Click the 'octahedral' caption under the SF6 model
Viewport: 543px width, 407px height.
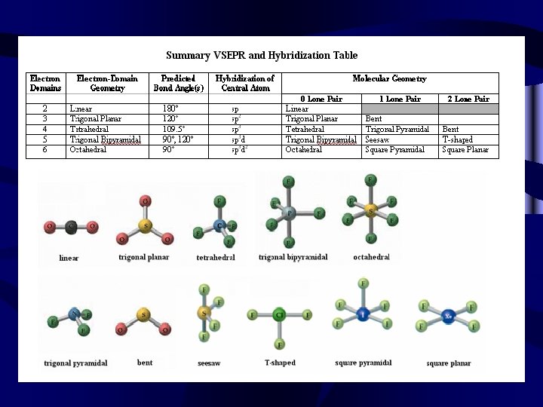(x=371, y=257)
